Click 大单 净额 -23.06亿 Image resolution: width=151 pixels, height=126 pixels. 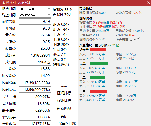126,72
